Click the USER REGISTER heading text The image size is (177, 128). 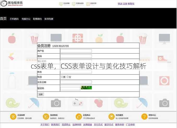(x=61, y=46)
